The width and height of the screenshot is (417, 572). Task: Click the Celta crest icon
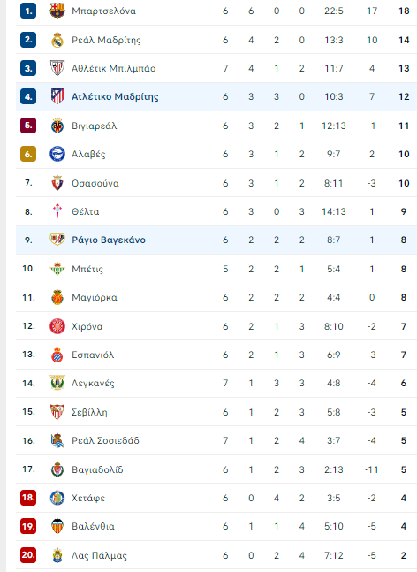57,211
